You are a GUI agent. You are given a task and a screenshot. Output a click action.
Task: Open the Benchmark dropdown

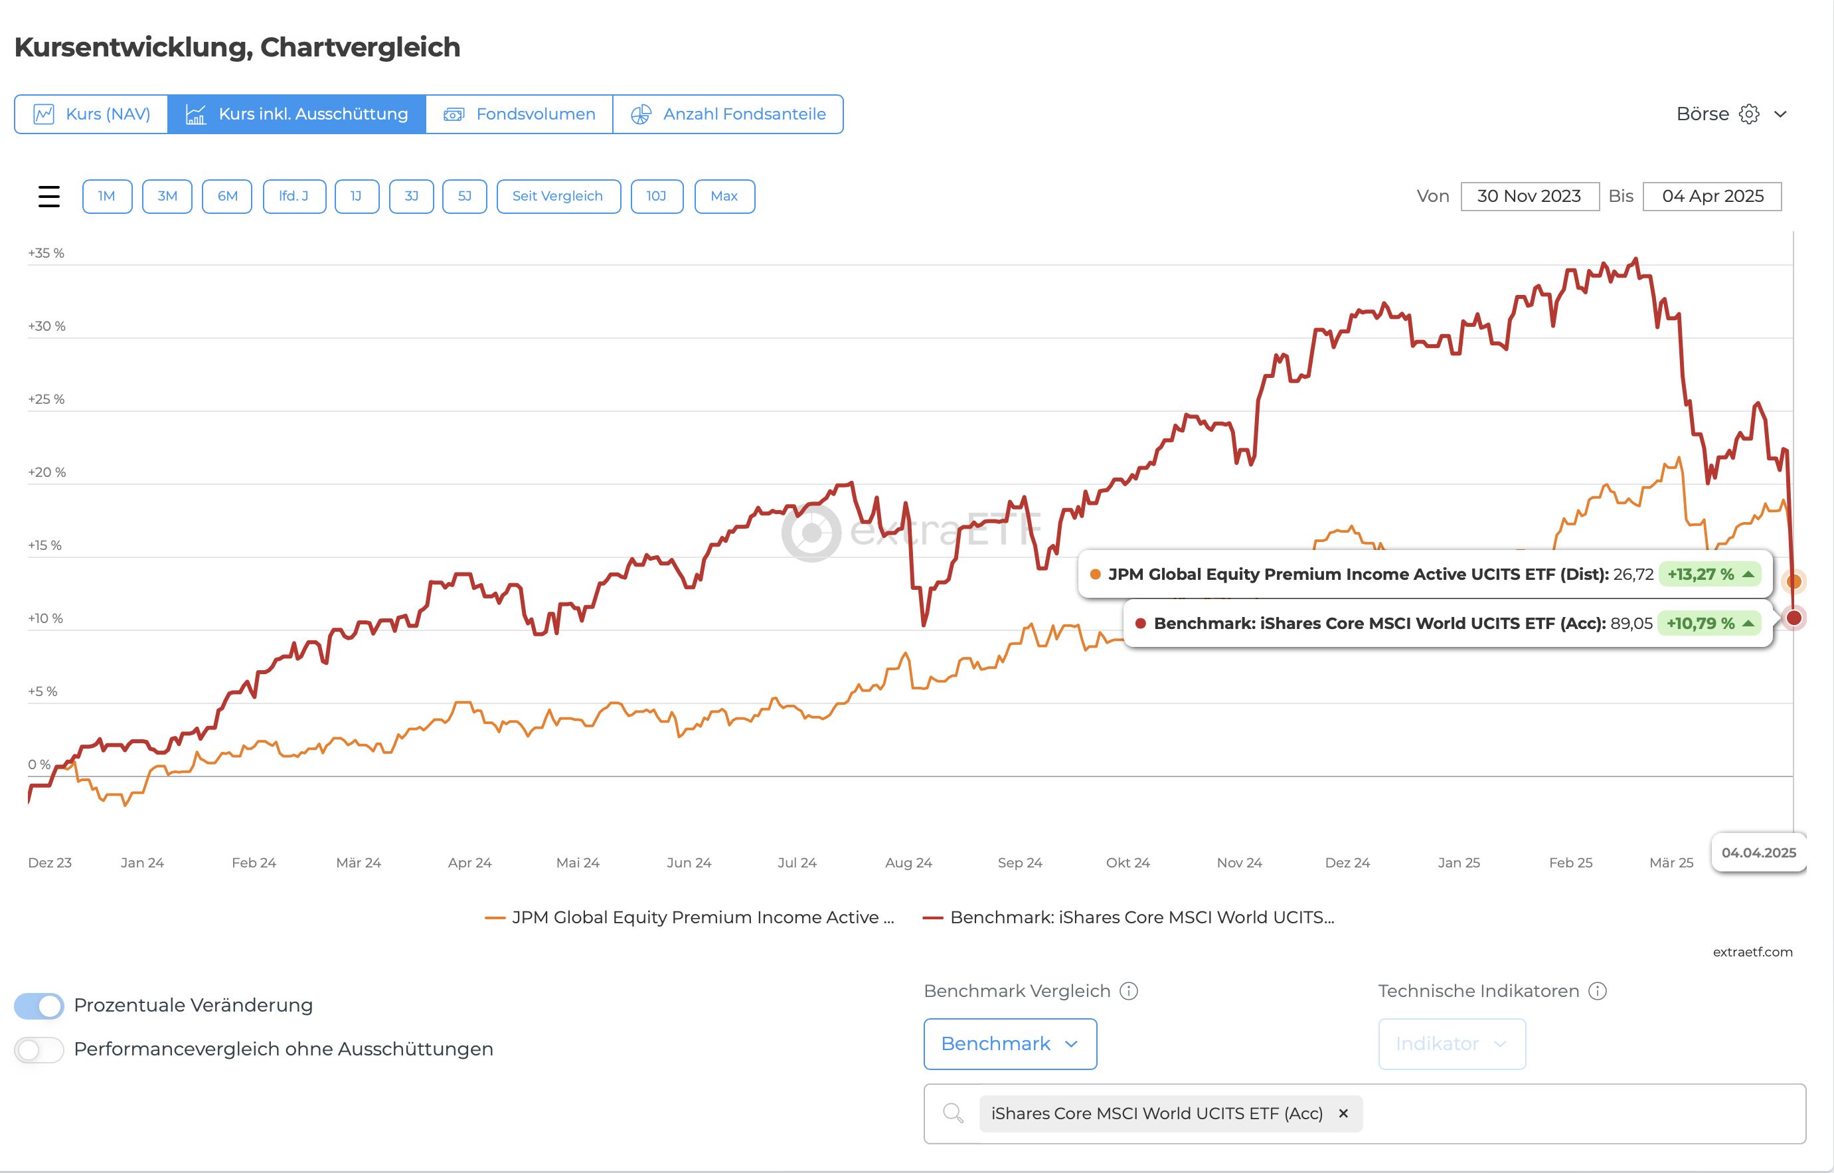tap(1010, 1044)
